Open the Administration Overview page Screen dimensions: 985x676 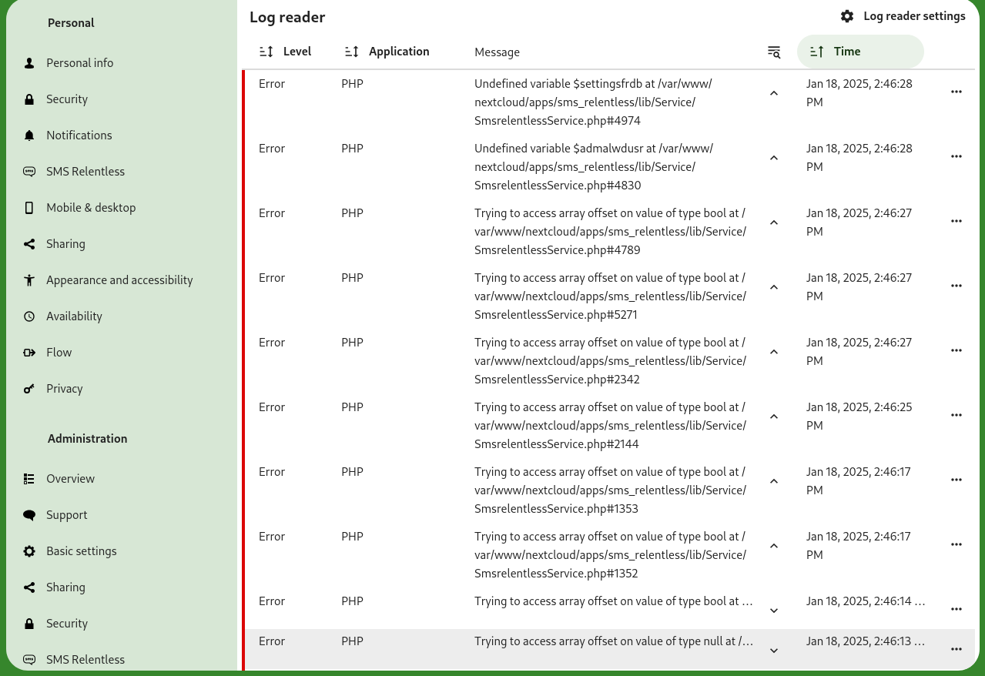(70, 479)
